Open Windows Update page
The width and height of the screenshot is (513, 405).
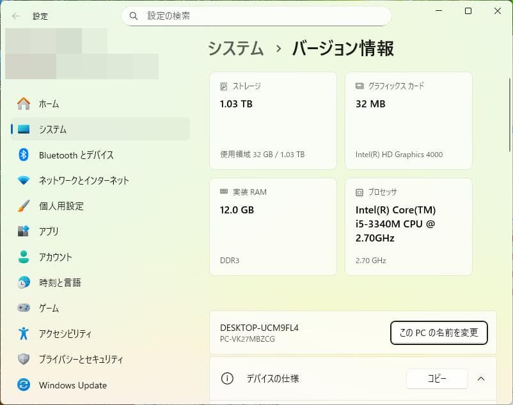[x=100, y=385]
